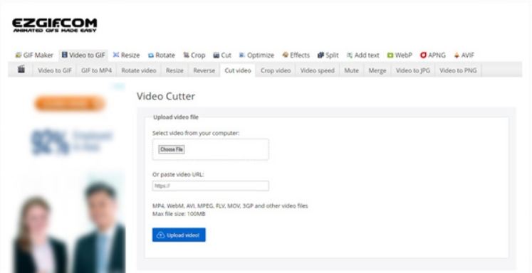The height and width of the screenshot is (273, 532).
Task: Open GIF Maker from top menu
Action: (35, 55)
